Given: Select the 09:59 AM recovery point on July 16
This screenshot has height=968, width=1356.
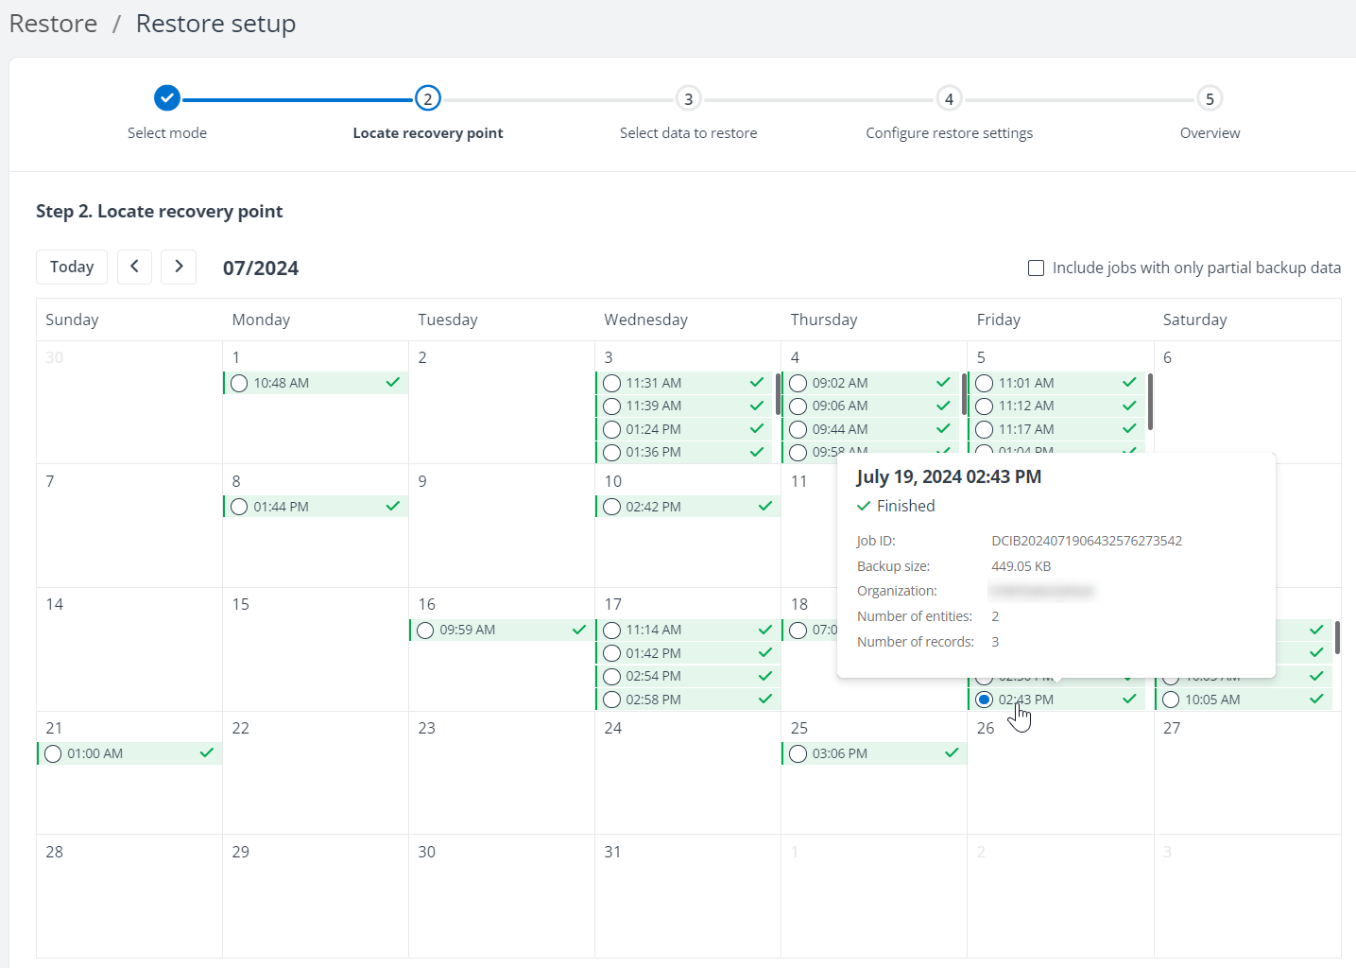Looking at the screenshot, I should point(424,629).
